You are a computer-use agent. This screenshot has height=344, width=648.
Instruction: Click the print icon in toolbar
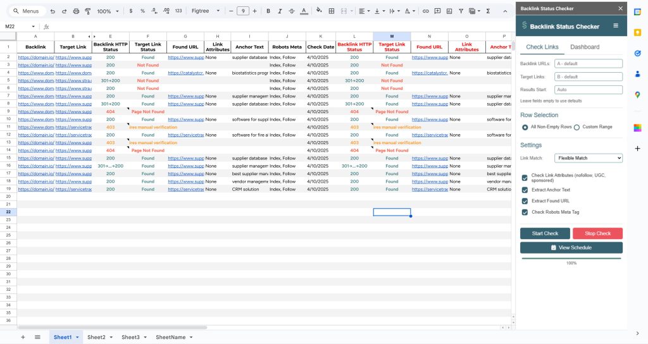click(76, 11)
